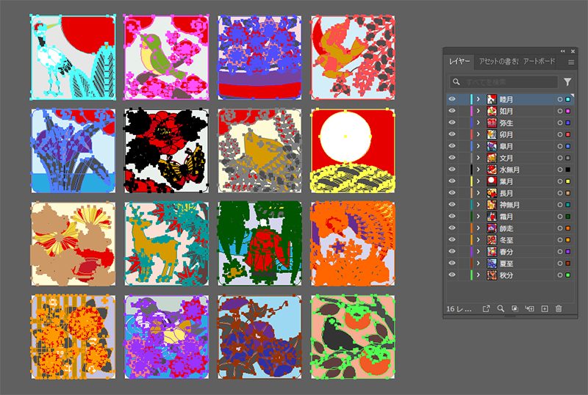This screenshot has width=588, height=395.
Task: Hide the 秋分 layer via eye icon
Action: 452,275
